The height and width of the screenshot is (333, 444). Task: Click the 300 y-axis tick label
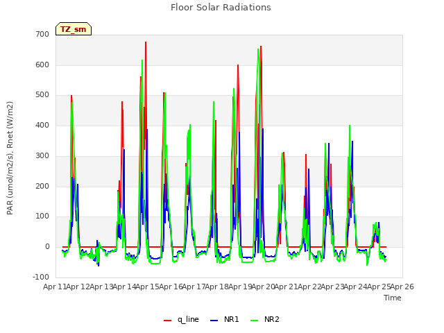[x=42, y=155]
